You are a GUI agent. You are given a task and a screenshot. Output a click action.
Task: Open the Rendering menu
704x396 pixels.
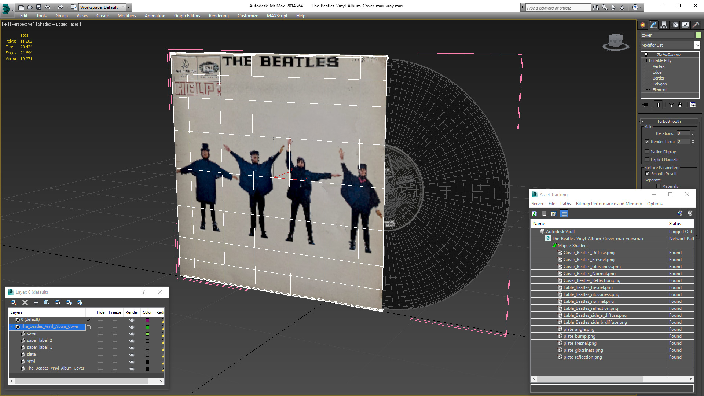click(219, 16)
